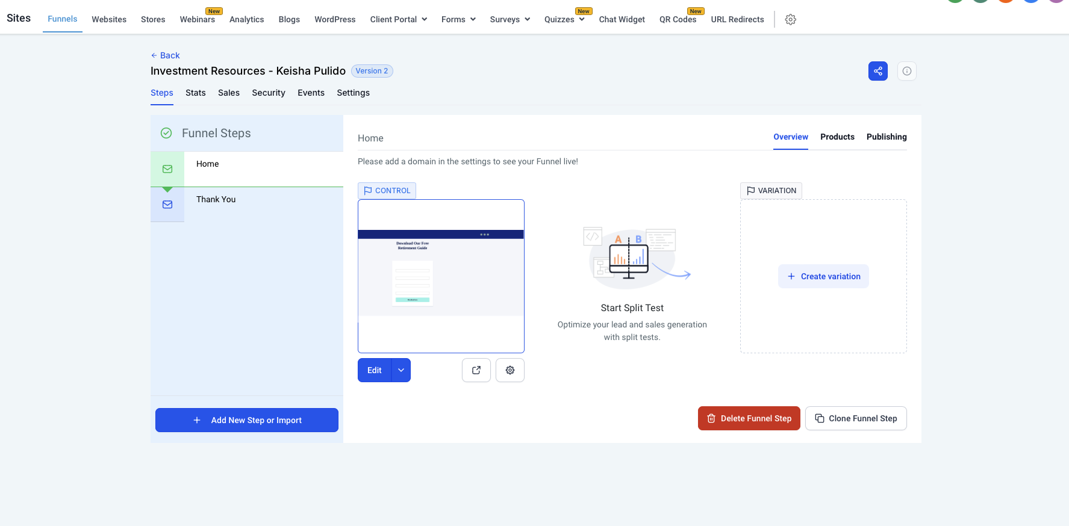Switch to the Stats tab

coord(196,93)
